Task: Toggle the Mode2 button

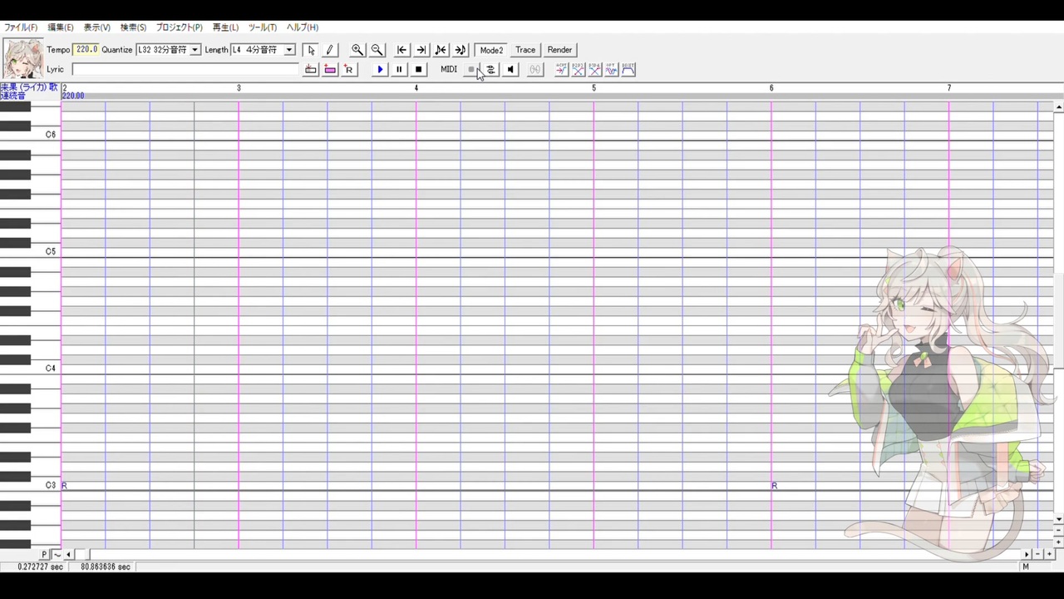Action: click(491, 50)
